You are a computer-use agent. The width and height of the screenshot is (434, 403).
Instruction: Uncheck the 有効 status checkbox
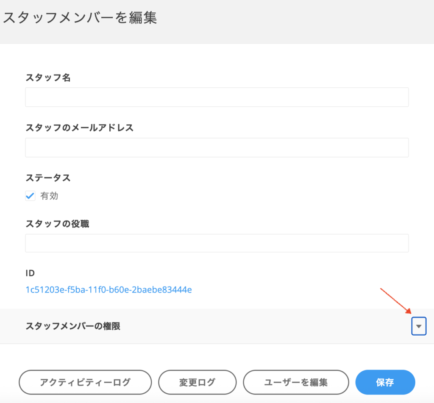click(30, 196)
